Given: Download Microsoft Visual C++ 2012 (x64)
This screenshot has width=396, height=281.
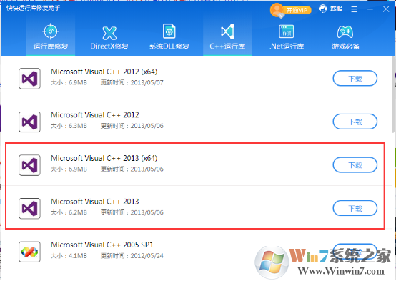Looking at the screenshot, I should pos(355,79).
